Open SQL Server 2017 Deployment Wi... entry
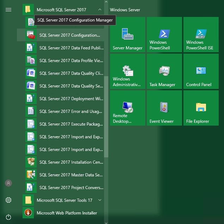Screen dimensions: 224x224 click(61, 98)
